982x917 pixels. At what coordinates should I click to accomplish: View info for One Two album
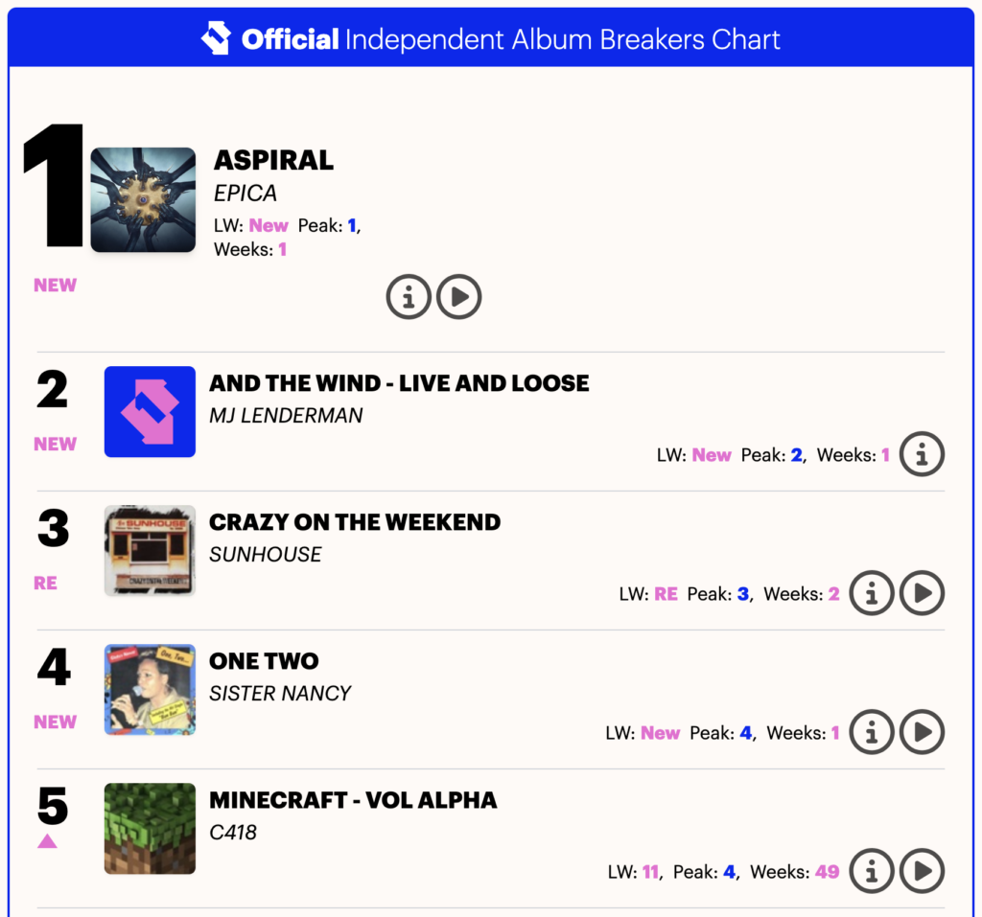tap(872, 733)
